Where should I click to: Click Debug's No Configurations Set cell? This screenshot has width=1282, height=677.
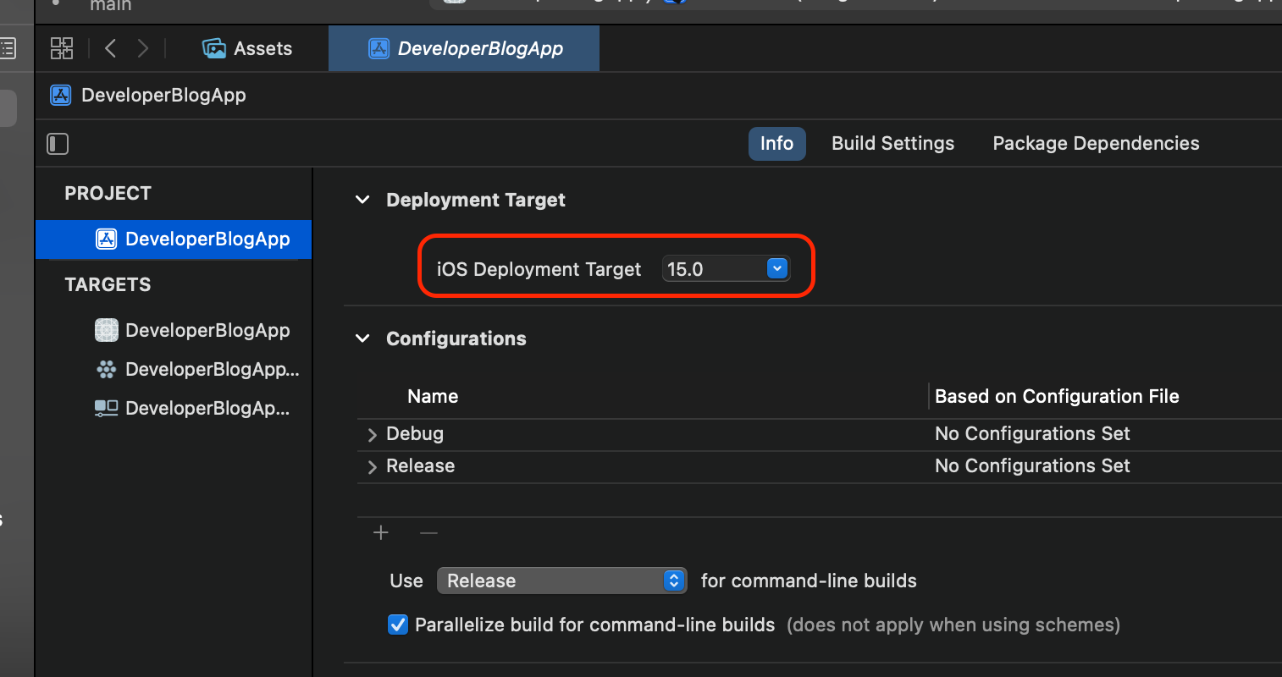(x=1032, y=433)
